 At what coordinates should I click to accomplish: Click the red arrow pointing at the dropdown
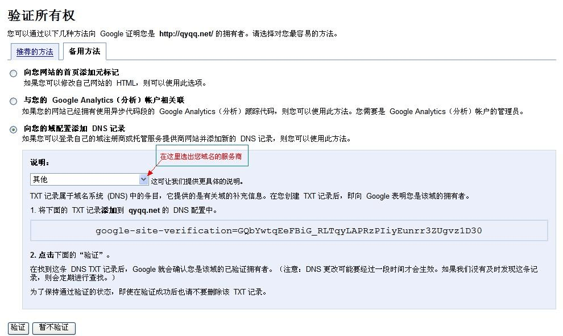pos(152,171)
